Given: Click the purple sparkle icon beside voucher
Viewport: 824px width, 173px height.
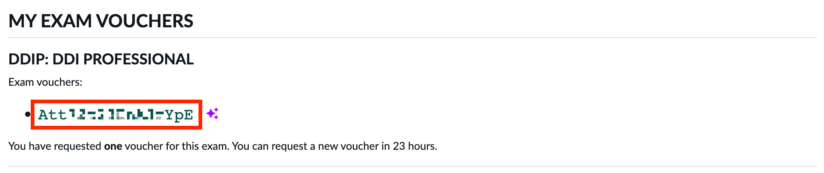Looking at the screenshot, I should coord(212,113).
